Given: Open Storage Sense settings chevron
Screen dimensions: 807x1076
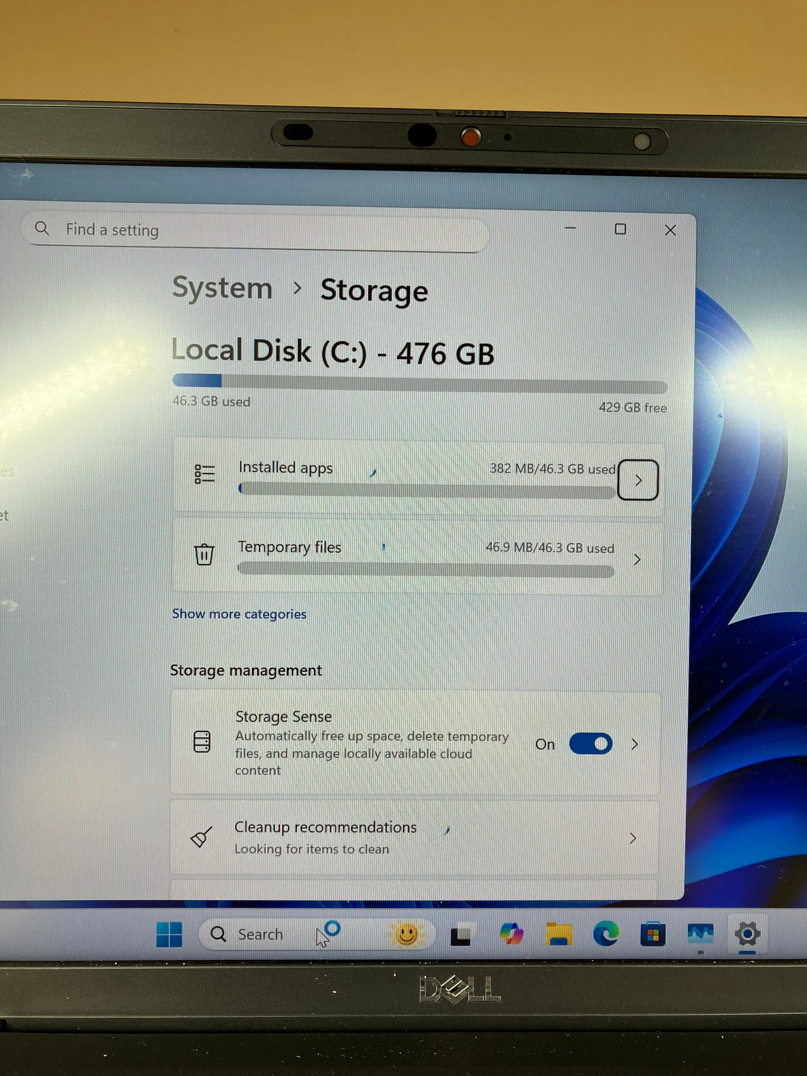Looking at the screenshot, I should [635, 744].
